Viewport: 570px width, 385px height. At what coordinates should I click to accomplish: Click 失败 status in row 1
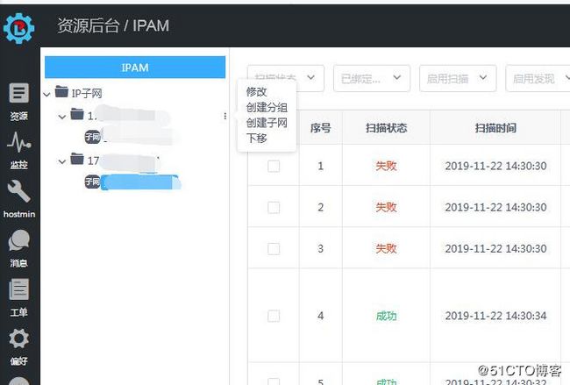click(387, 166)
